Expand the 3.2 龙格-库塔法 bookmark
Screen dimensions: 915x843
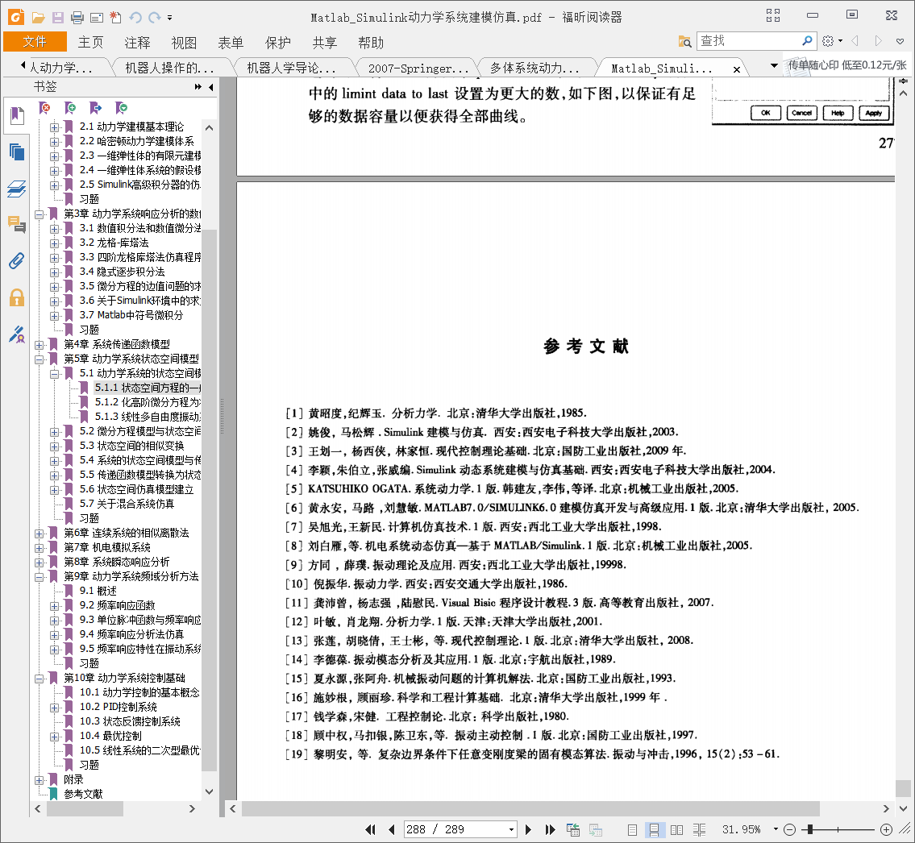pos(54,243)
